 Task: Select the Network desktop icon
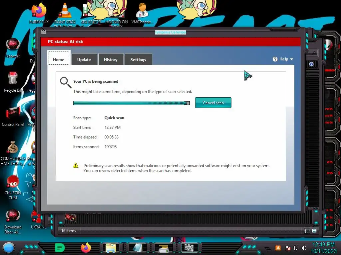[x=13, y=48]
